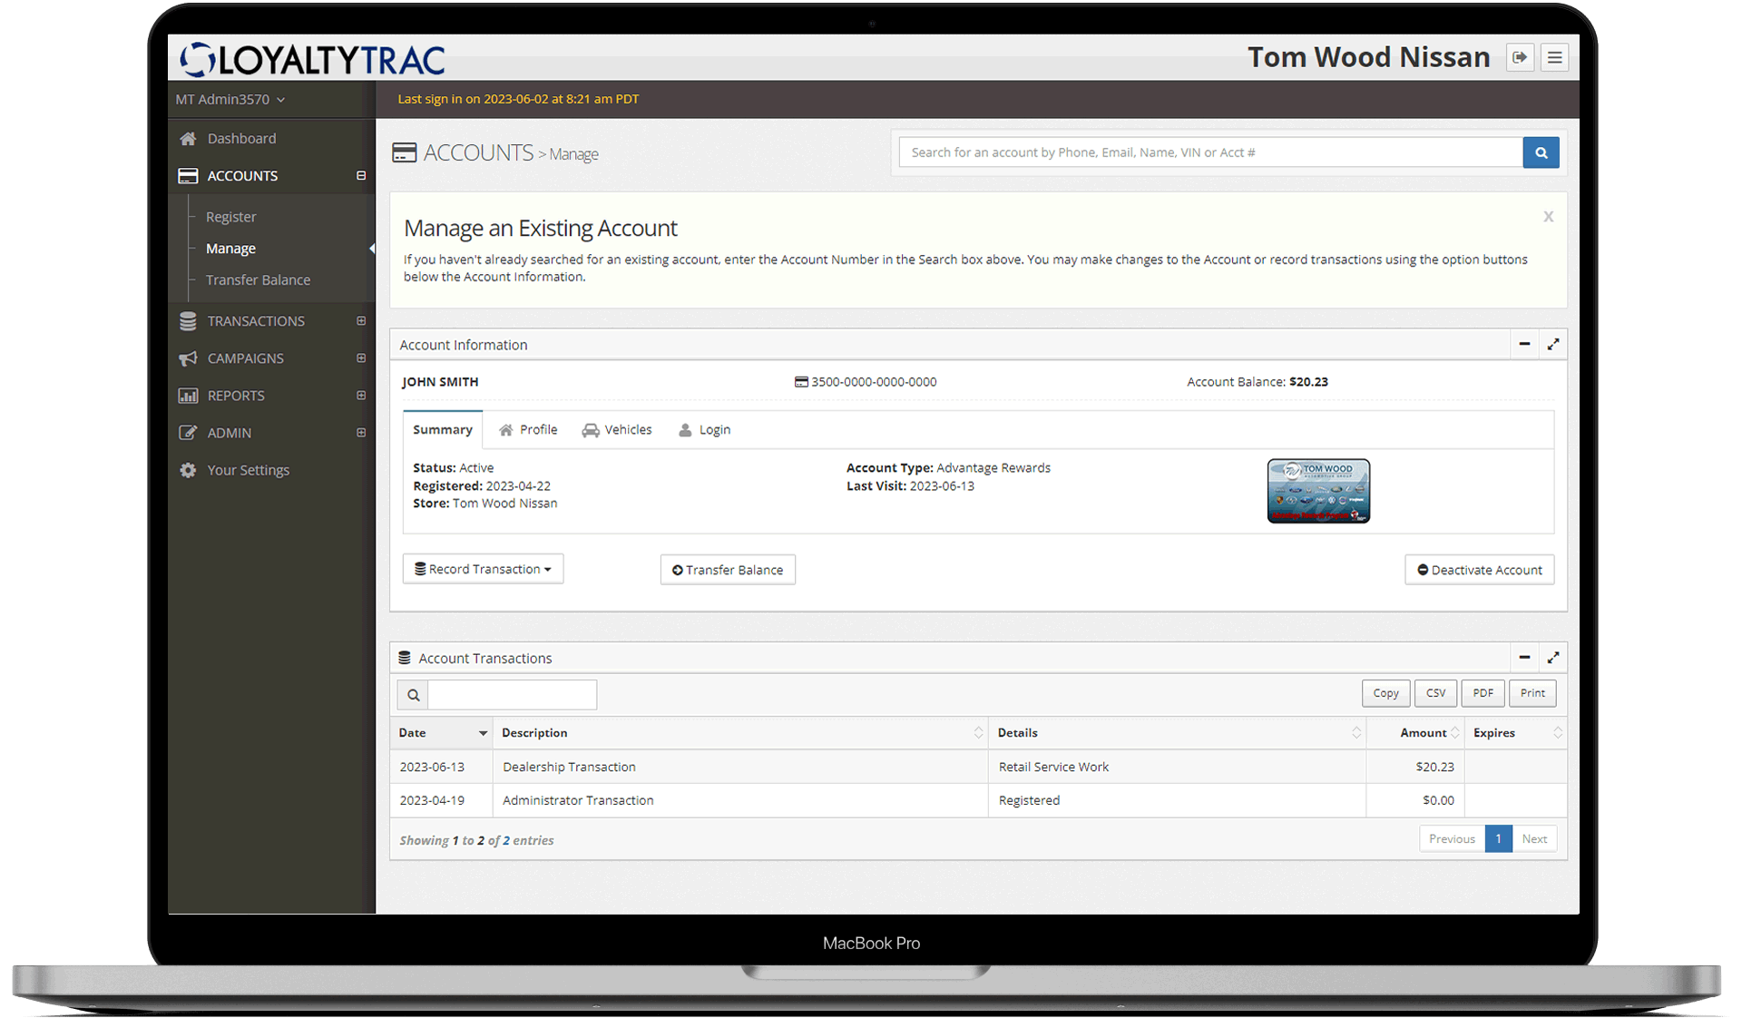Minimize the Account Information panel
The height and width of the screenshot is (1018, 1742).
point(1524,344)
